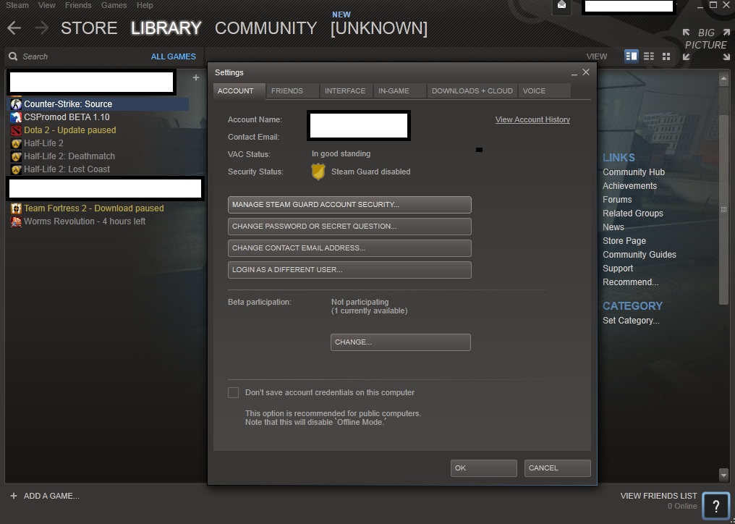
Task: Click Change Password or Secret Question button
Action: point(349,227)
